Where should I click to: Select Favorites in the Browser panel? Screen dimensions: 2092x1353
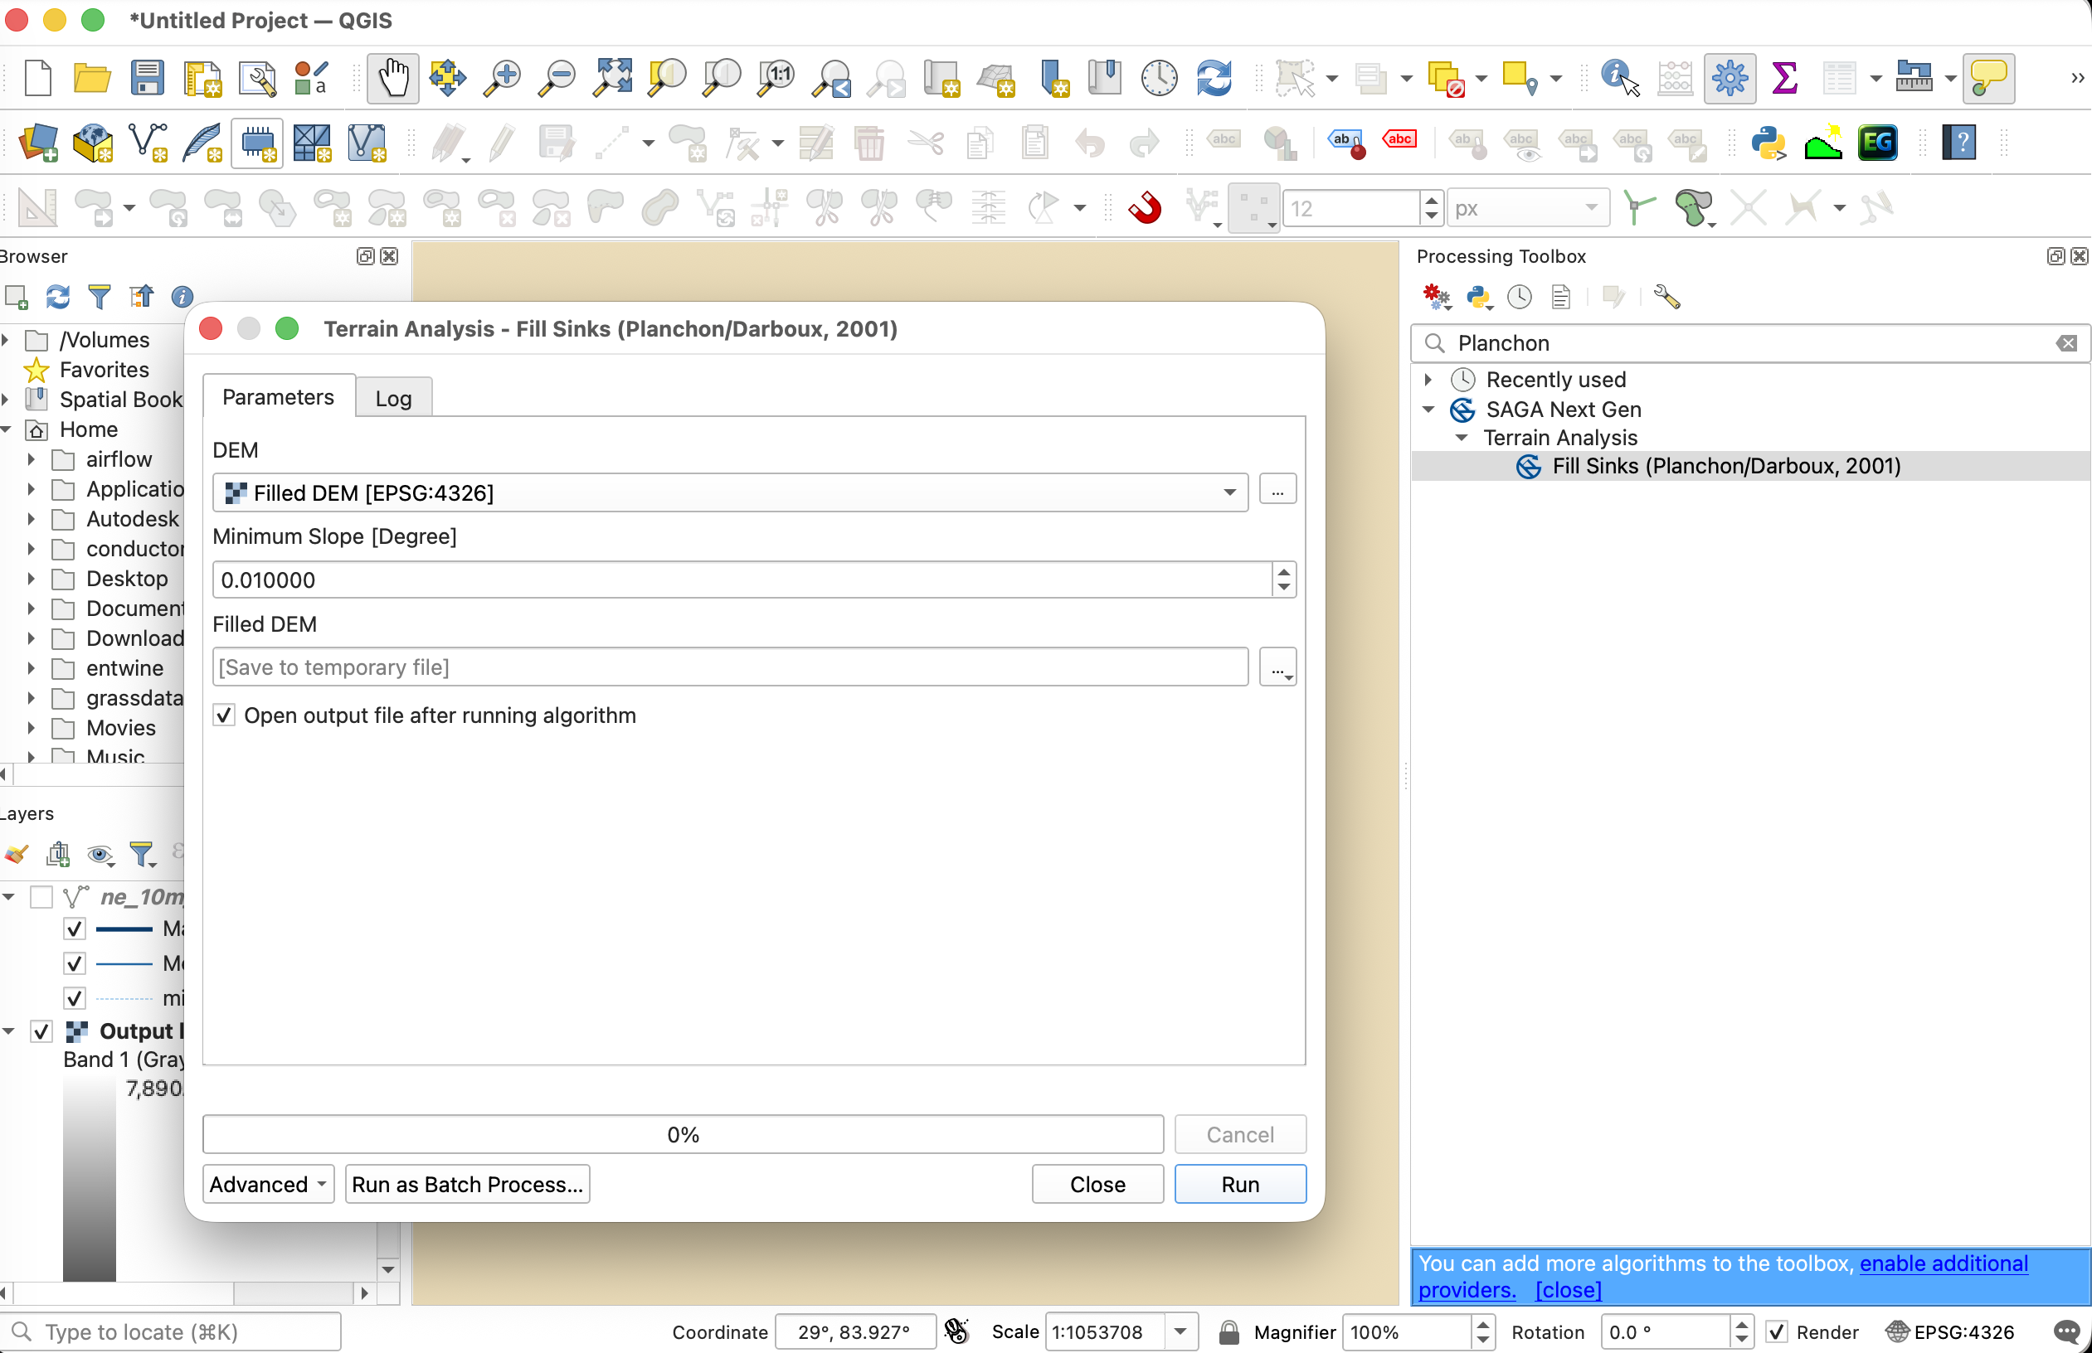point(105,370)
